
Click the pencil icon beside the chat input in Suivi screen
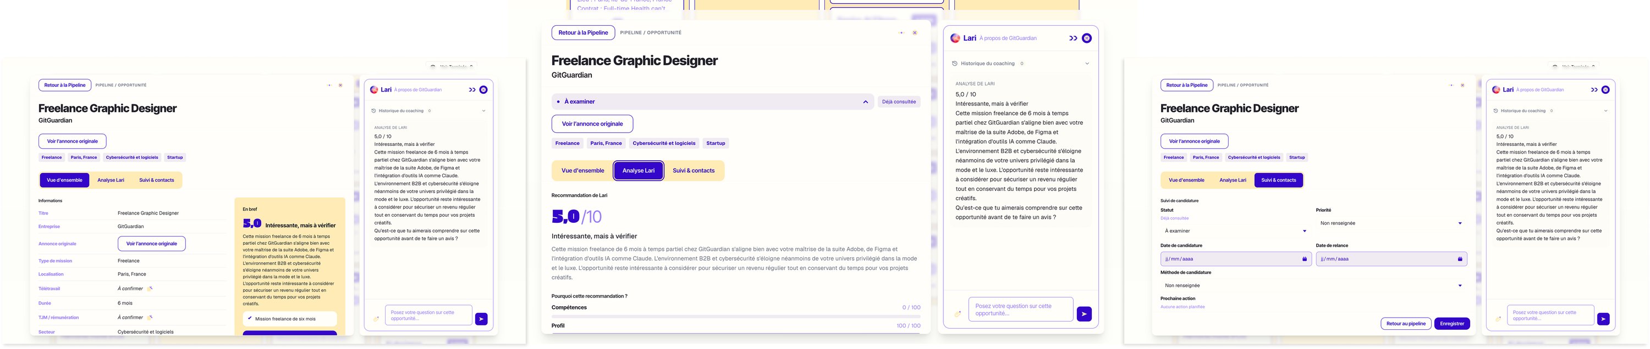[1498, 318]
